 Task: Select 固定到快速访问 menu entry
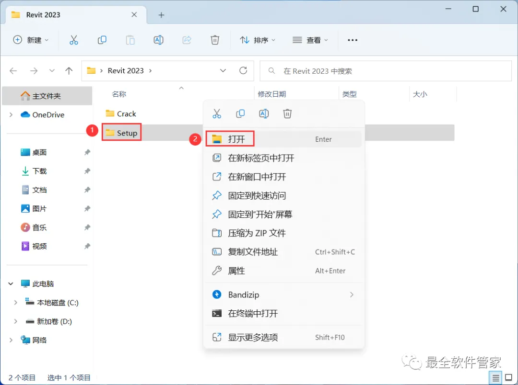(284, 196)
